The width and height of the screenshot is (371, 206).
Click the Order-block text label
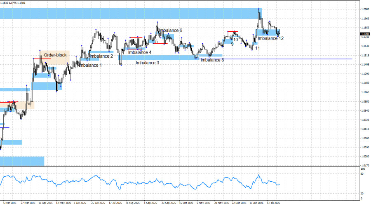(x=55, y=55)
